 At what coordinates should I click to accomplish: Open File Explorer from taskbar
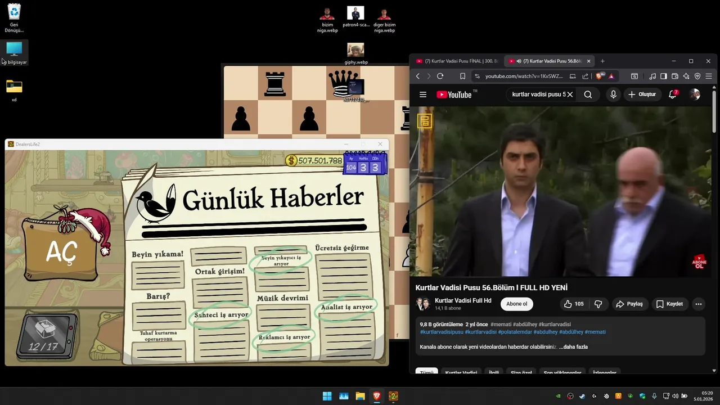360,396
